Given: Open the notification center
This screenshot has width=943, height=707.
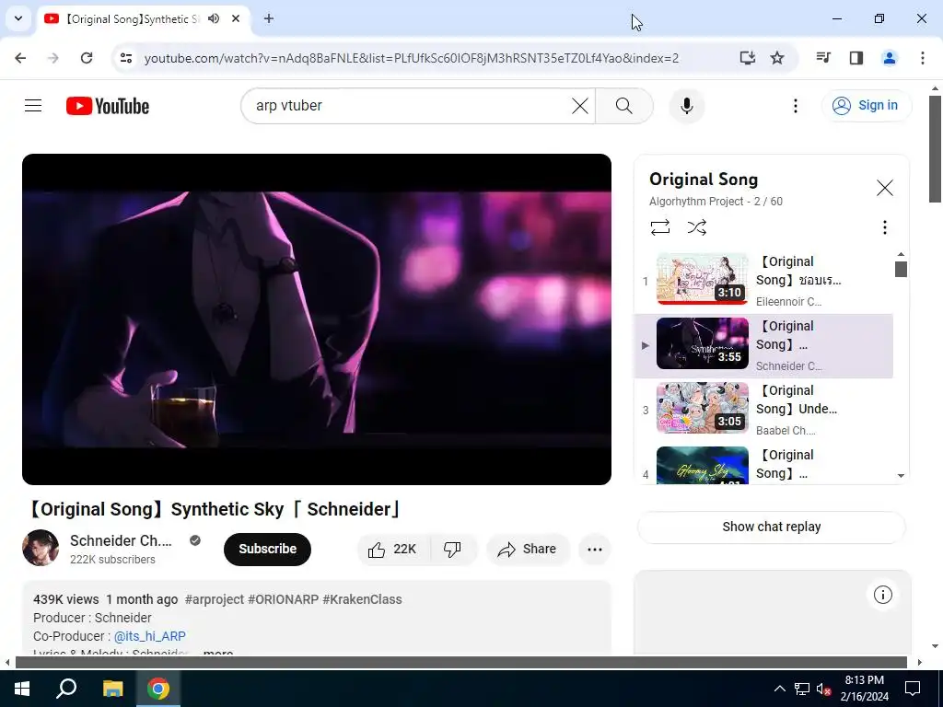Looking at the screenshot, I should point(913,689).
